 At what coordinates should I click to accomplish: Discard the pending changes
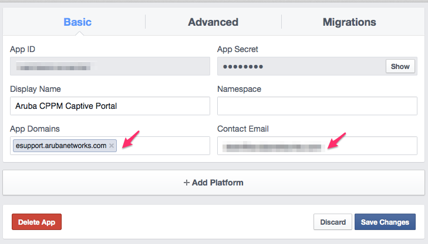[333, 222]
